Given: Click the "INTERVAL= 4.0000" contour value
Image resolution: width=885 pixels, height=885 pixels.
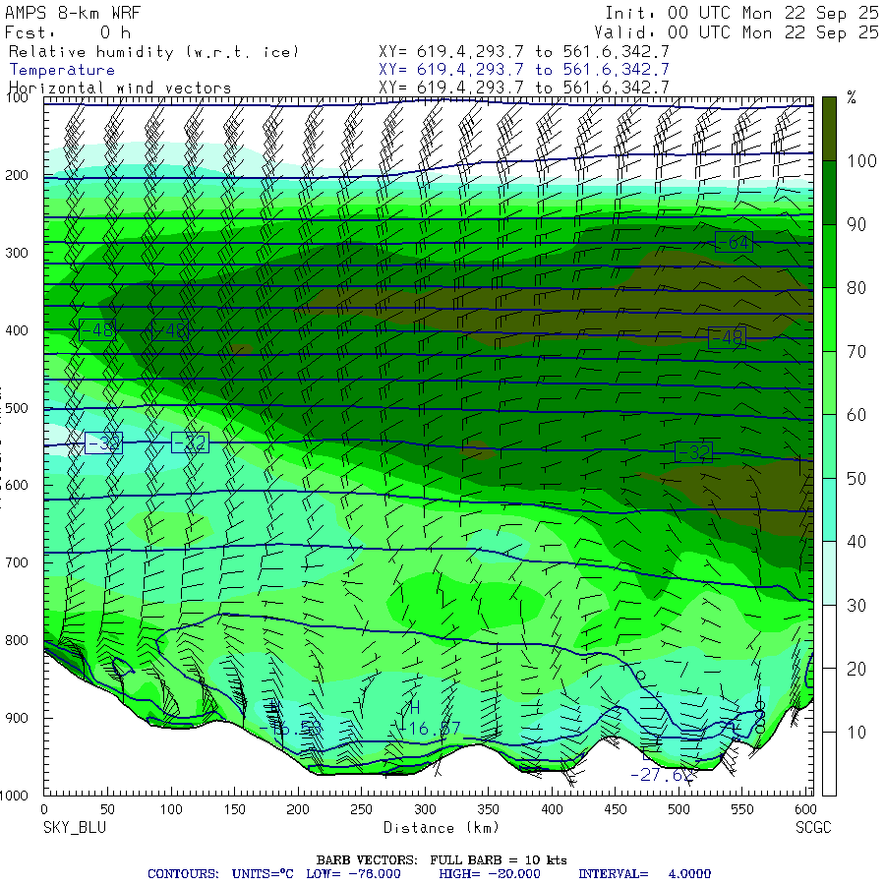Looking at the screenshot, I should tap(644, 874).
